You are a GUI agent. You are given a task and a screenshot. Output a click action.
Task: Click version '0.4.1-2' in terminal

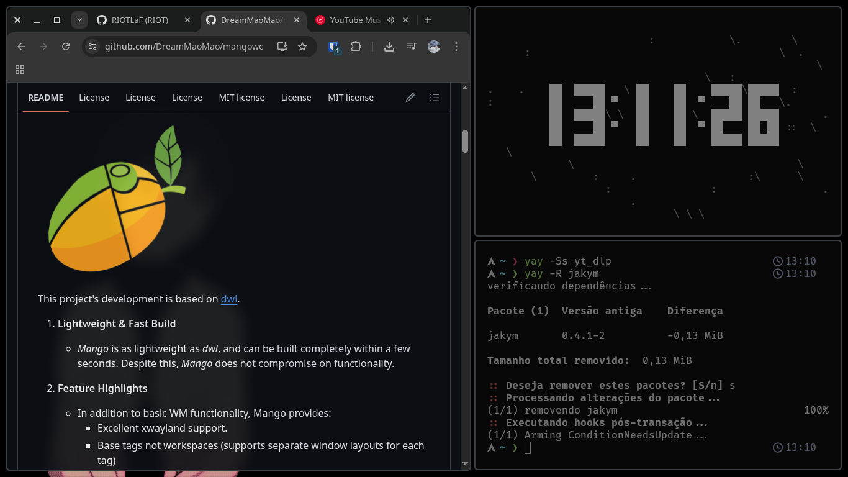[584, 335]
